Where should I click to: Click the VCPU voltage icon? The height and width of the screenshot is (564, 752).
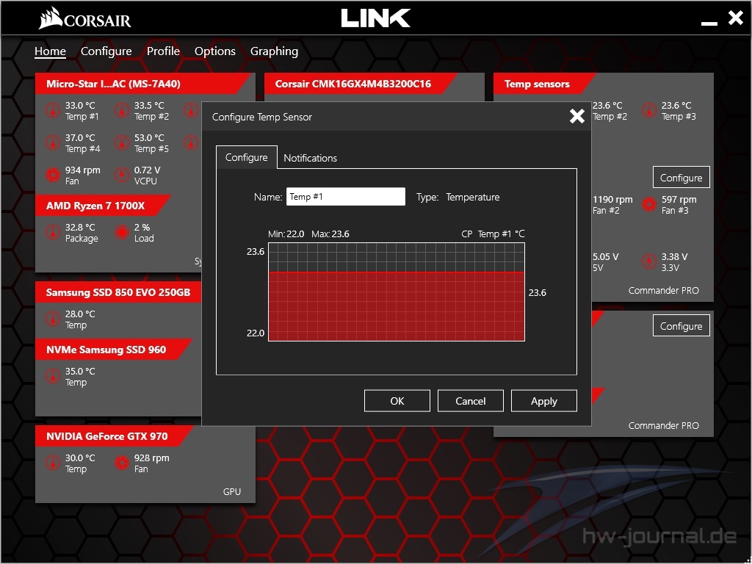(122, 176)
